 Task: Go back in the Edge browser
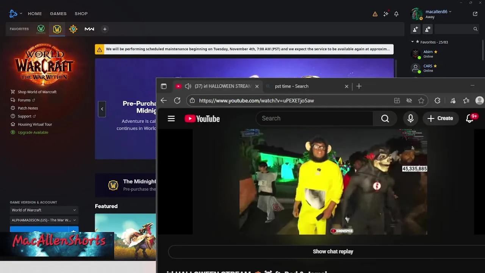point(164,100)
